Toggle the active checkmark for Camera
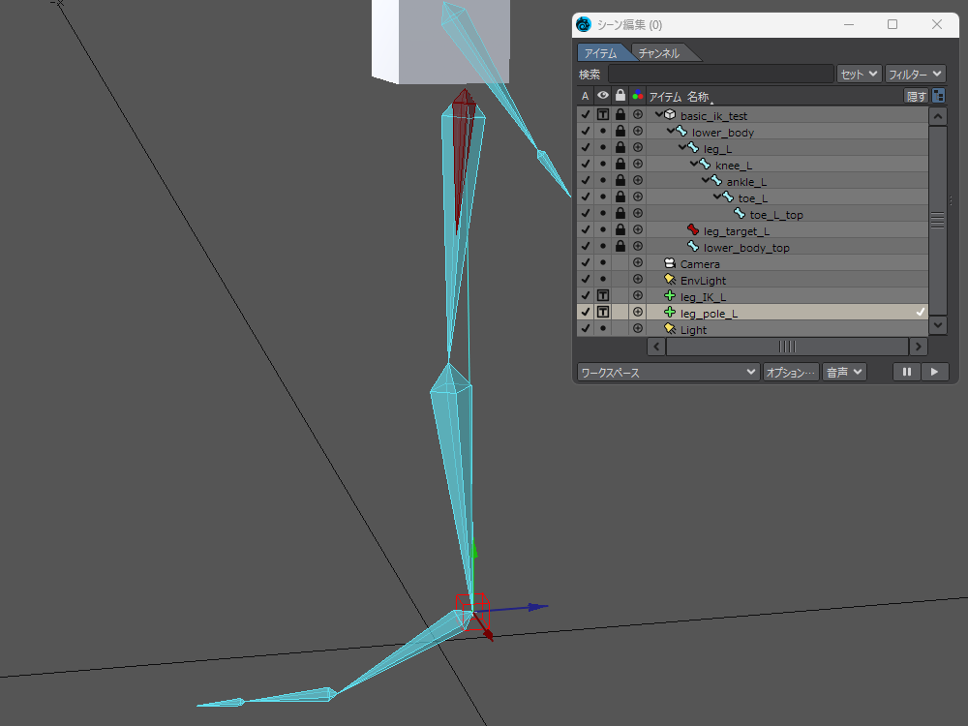Viewport: 968px width, 726px height. click(585, 263)
